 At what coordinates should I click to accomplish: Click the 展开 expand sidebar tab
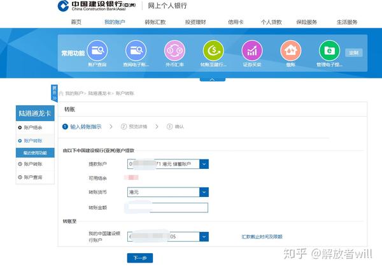click(x=54, y=93)
